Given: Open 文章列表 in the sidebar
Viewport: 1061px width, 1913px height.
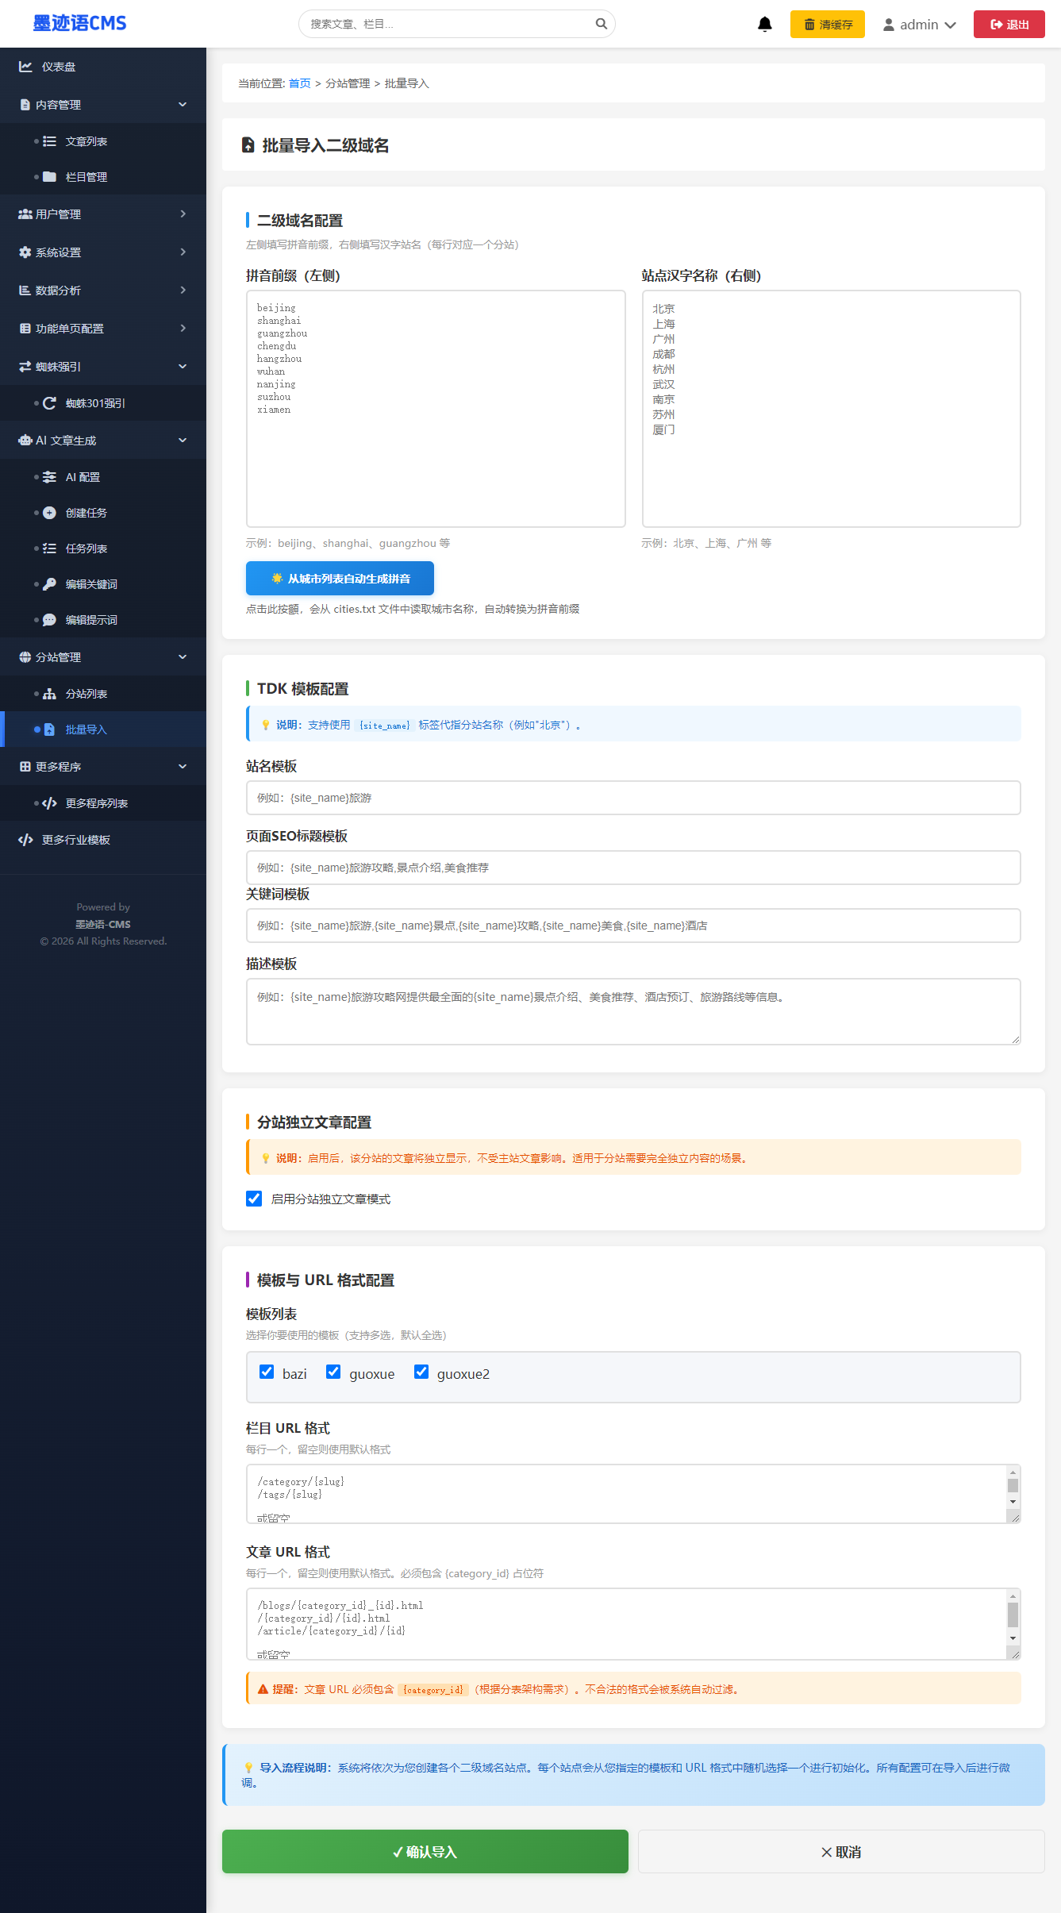Looking at the screenshot, I should click(x=86, y=141).
